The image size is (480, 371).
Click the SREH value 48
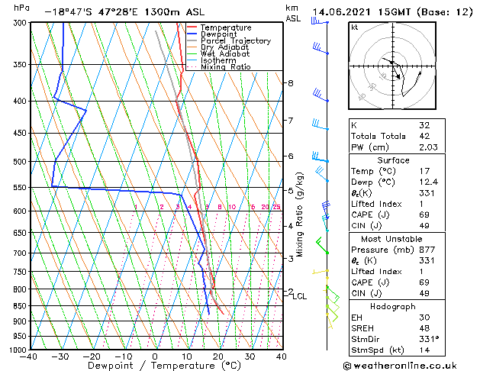[x=424, y=328]
